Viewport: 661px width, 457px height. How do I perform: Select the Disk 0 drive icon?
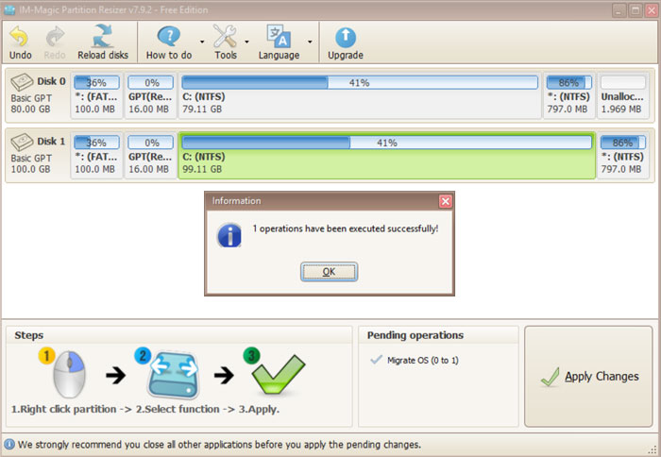pyautogui.click(x=22, y=82)
